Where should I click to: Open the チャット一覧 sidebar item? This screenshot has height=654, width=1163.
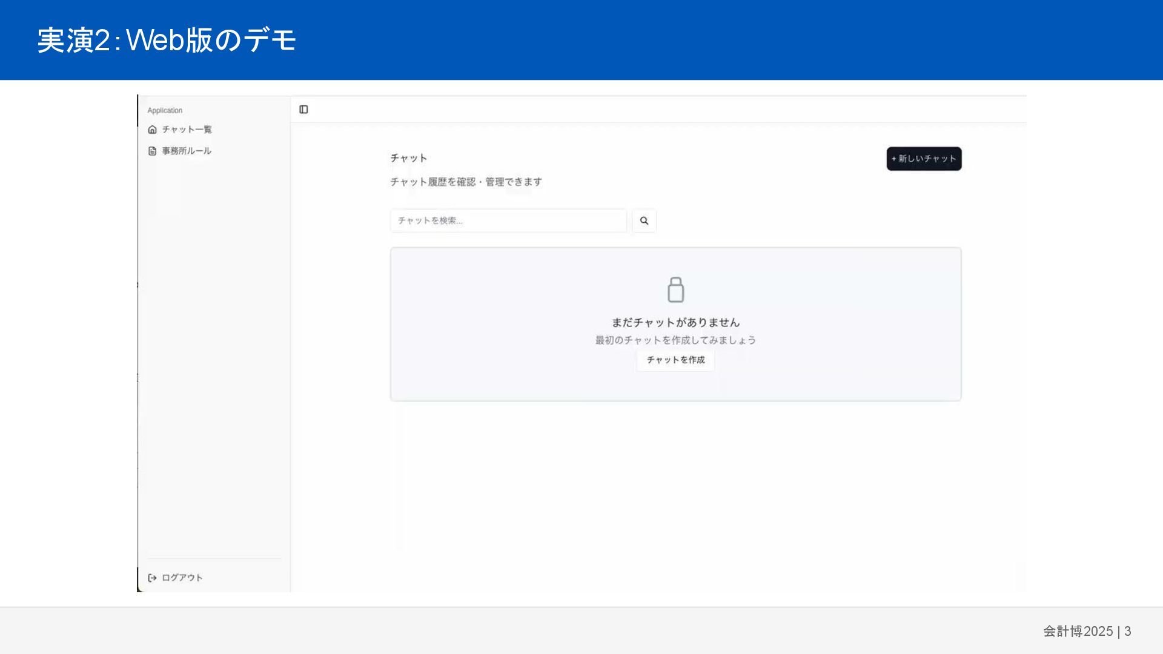(x=187, y=130)
